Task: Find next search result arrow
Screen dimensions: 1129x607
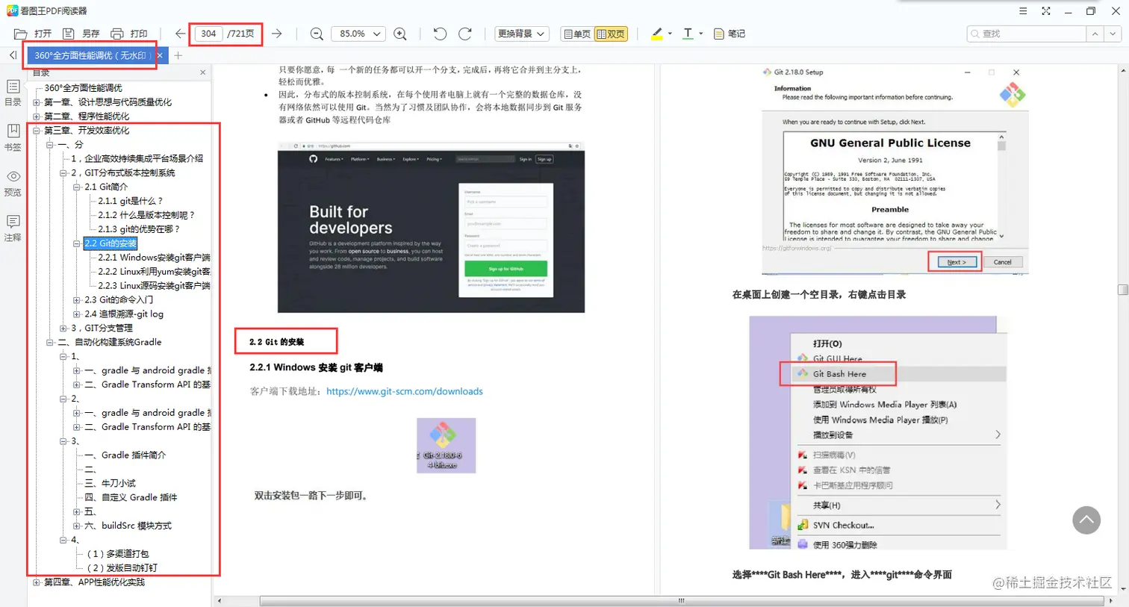Action: (1113, 34)
